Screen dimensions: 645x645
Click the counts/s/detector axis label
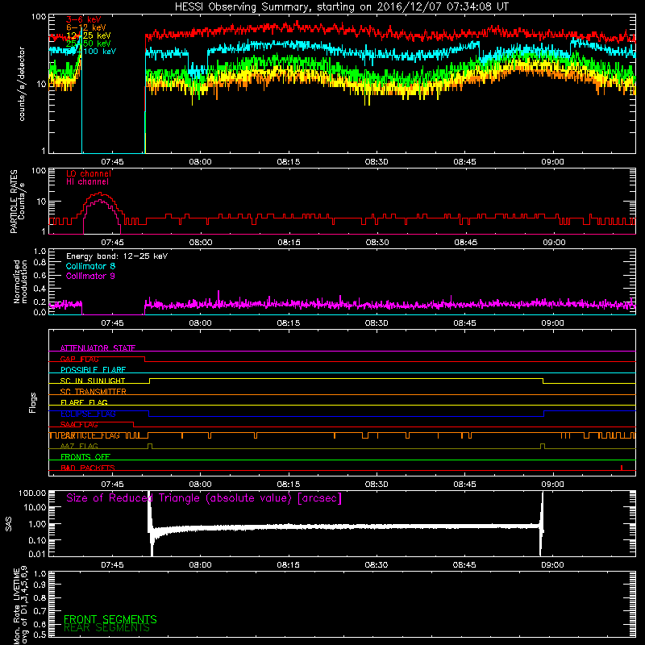[22, 84]
